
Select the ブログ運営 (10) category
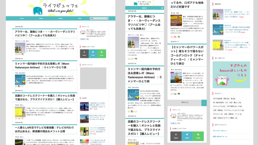(x=232, y=106)
